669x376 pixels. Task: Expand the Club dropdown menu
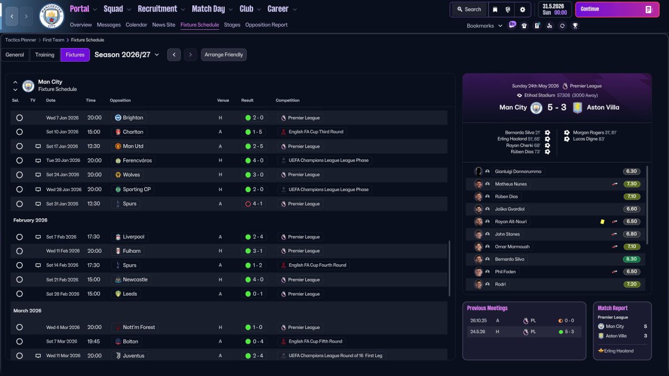[250, 9]
